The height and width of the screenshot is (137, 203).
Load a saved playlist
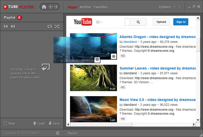pyautogui.click(x=39, y=123)
